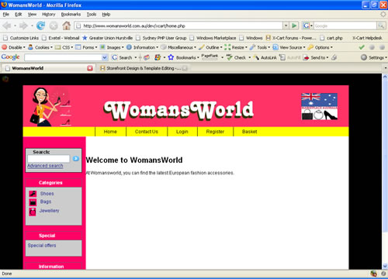388x279 pixels.
Task: Click the green checkmark validation icon
Action: click(362, 47)
